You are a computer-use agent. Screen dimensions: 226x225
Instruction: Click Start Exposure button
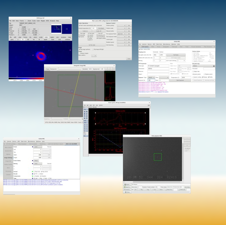click(180, 80)
